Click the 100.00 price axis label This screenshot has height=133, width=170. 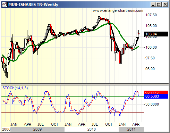coord(151,47)
